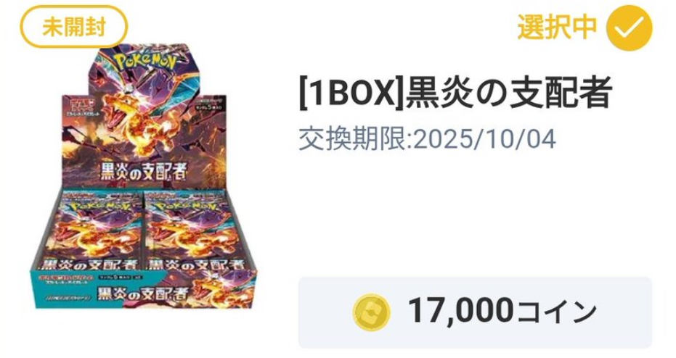Click the 2025/10/04 date text
676x358 pixels.
[484, 139]
